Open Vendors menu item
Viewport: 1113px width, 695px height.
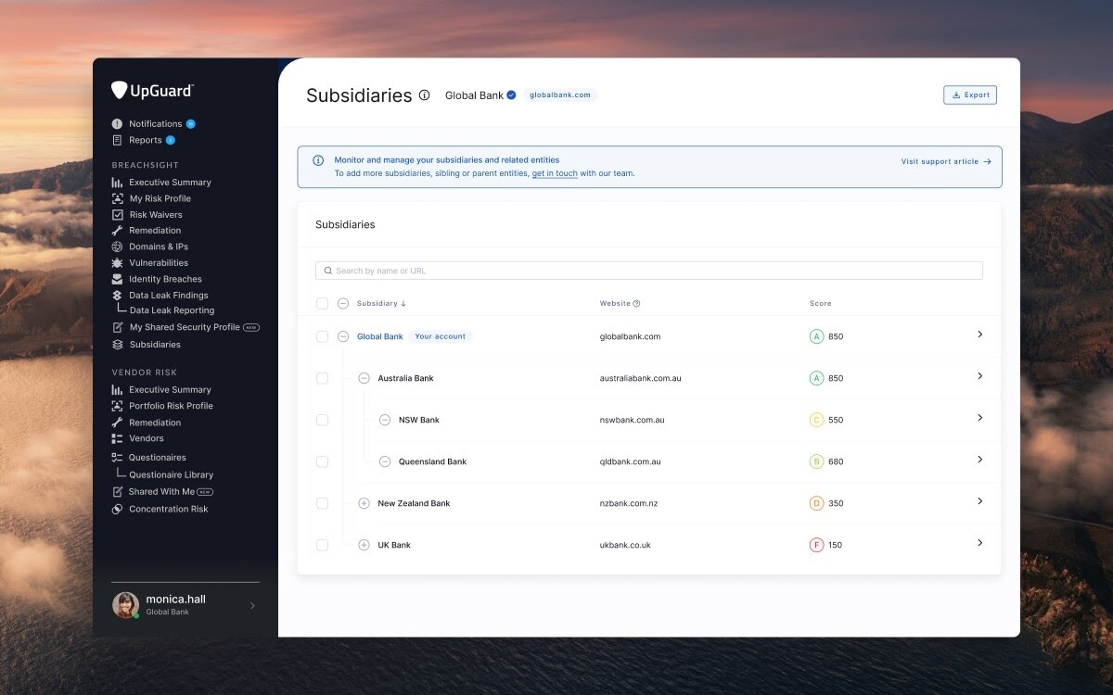pos(147,438)
